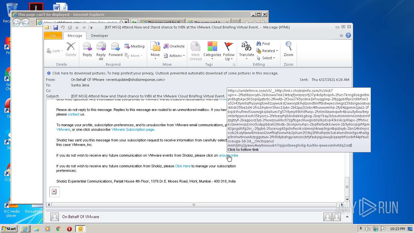Click the Opera icon in the taskbar
414x233 pixels.
coord(69,229)
